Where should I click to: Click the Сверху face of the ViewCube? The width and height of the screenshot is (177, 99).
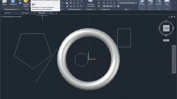(166, 28)
